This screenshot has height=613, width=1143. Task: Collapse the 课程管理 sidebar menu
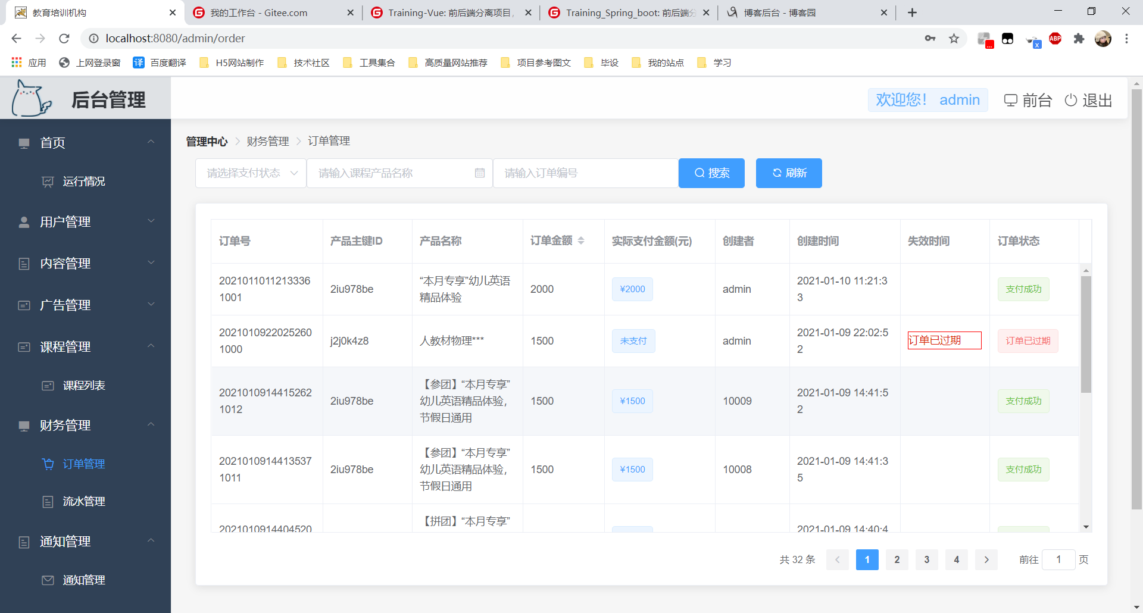click(85, 347)
